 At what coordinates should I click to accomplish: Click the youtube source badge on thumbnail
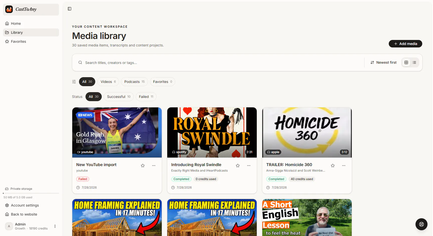point(85,152)
